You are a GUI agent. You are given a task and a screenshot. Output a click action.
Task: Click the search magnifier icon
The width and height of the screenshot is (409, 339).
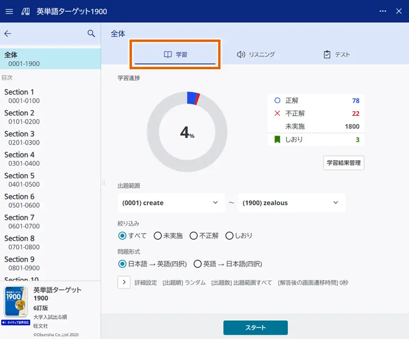coord(91,34)
